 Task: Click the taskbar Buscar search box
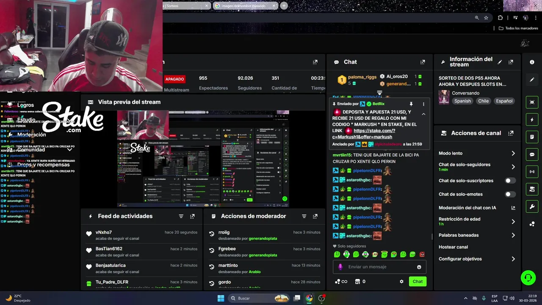click(260, 298)
